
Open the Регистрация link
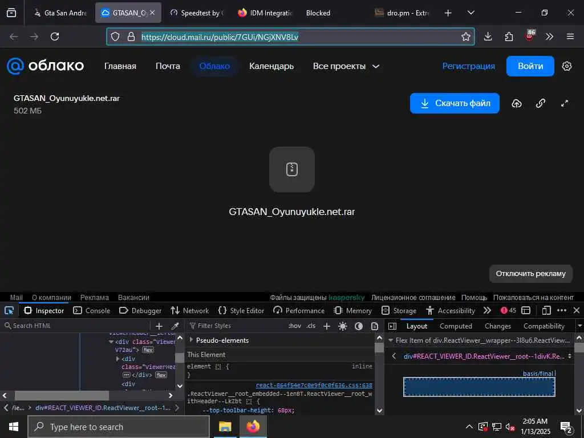coord(469,66)
